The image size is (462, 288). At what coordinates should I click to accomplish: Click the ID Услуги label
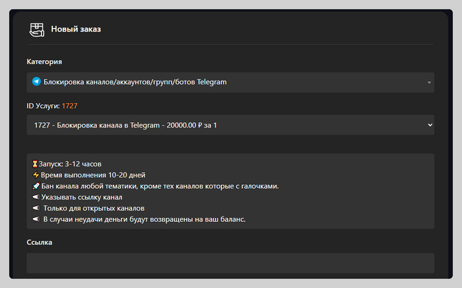pos(43,105)
